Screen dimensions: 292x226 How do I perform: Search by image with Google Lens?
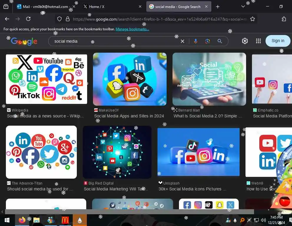208,41
